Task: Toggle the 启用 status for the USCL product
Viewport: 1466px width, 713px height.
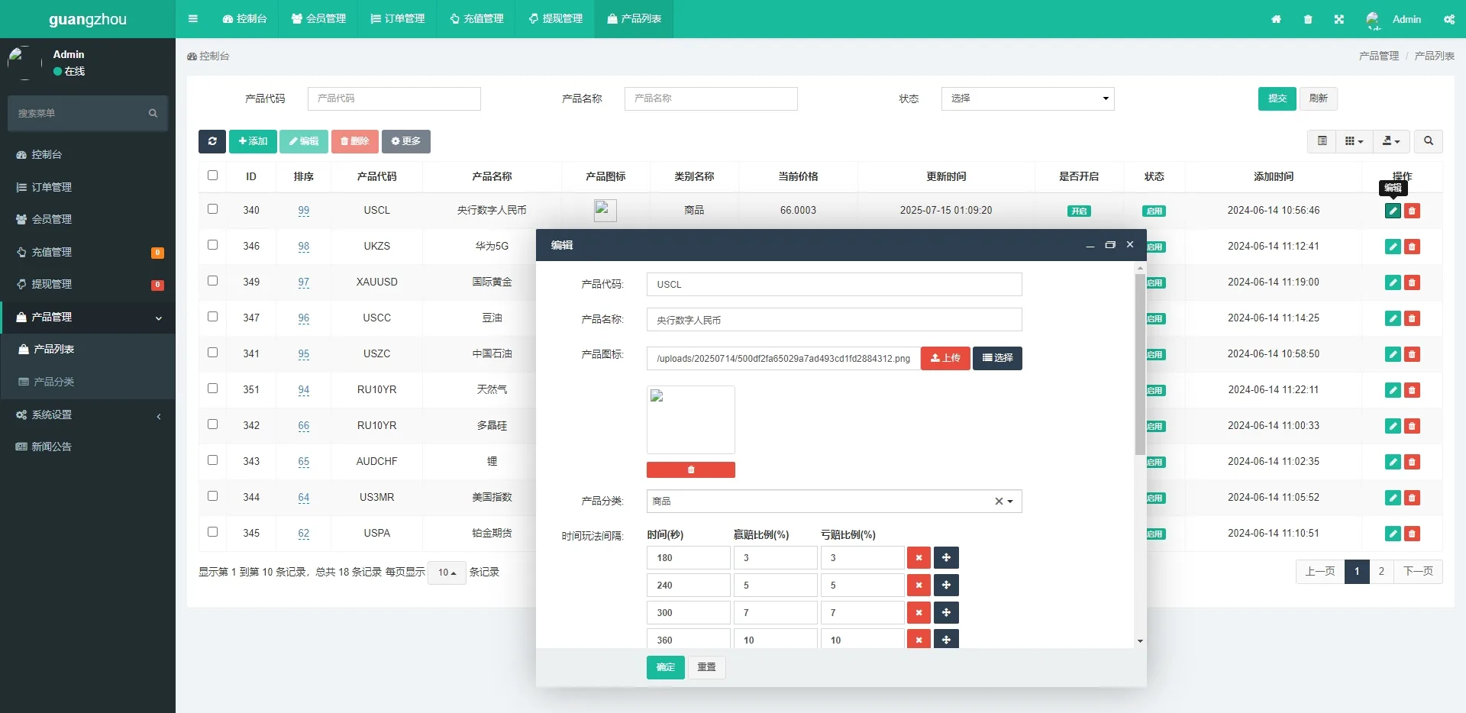Action: [x=1154, y=210]
